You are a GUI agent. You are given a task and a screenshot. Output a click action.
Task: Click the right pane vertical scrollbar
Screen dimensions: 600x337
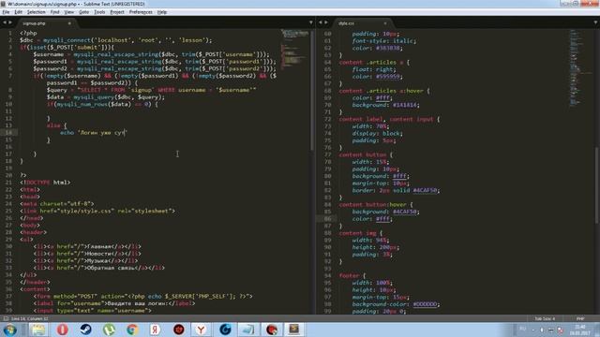tap(597, 185)
